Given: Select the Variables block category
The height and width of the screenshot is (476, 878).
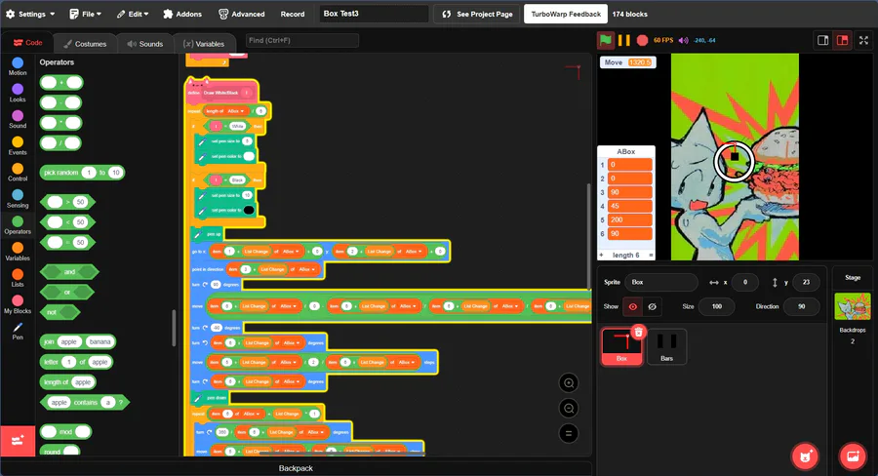Looking at the screenshot, I should click(18, 252).
